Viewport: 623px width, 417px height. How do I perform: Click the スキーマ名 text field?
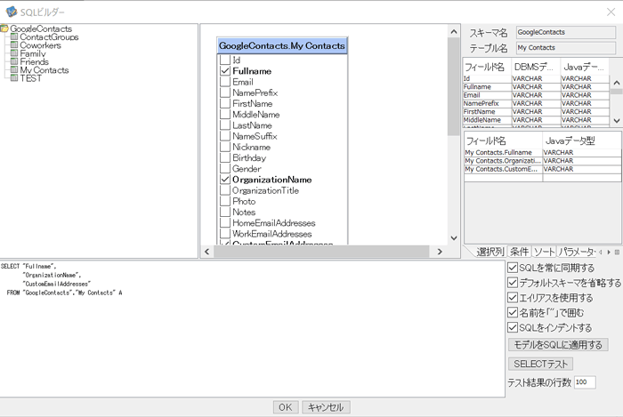(566, 32)
